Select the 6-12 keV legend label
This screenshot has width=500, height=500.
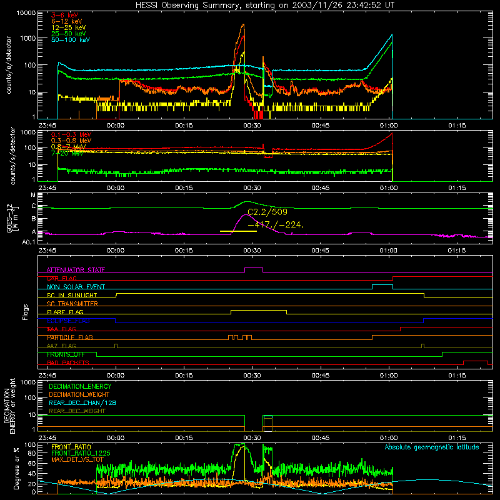pyautogui.click(x=67, y=21)
